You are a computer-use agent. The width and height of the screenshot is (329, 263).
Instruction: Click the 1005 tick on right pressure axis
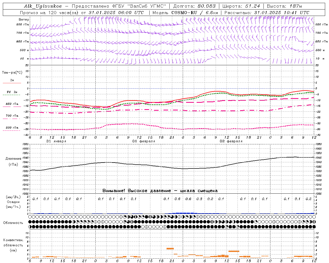318,194
